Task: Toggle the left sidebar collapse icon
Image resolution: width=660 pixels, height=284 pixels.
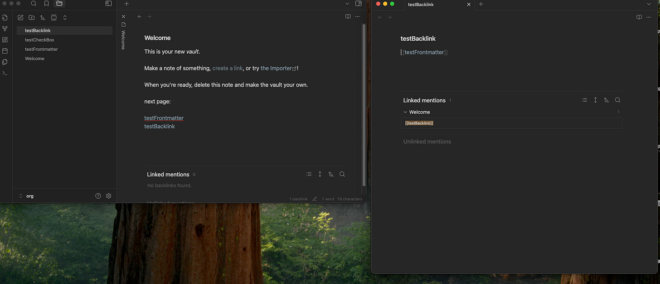Action: 108,4
